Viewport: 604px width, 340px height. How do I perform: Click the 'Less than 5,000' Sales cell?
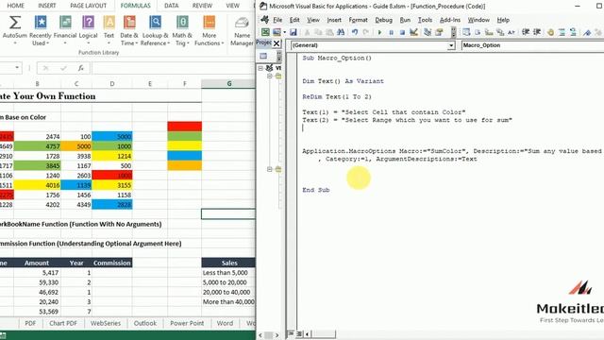(x=228, y=273)
